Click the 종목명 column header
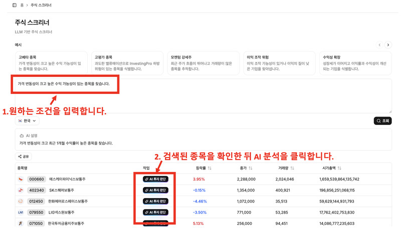 [x=22, y=168]
